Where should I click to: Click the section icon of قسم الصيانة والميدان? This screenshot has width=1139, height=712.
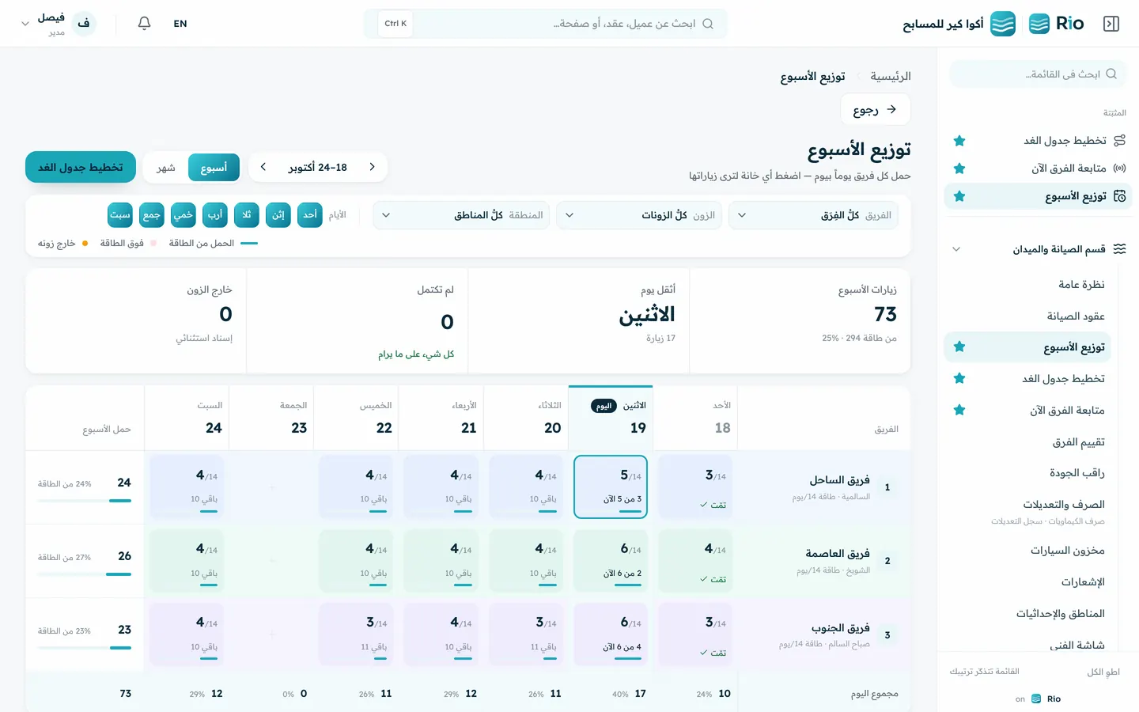click(1119, 249)
